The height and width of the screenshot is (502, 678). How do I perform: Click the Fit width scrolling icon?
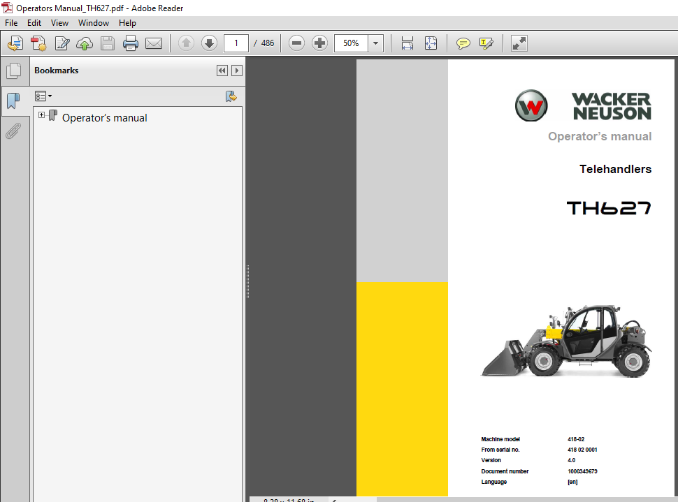point(407,43)
